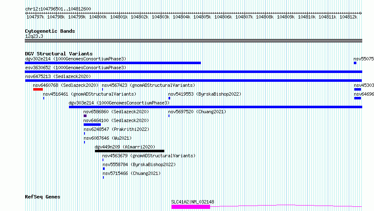374x211 pixels.
Task: Select the nsv45303 blue bar near the right edge
Action: coord(358,89)
